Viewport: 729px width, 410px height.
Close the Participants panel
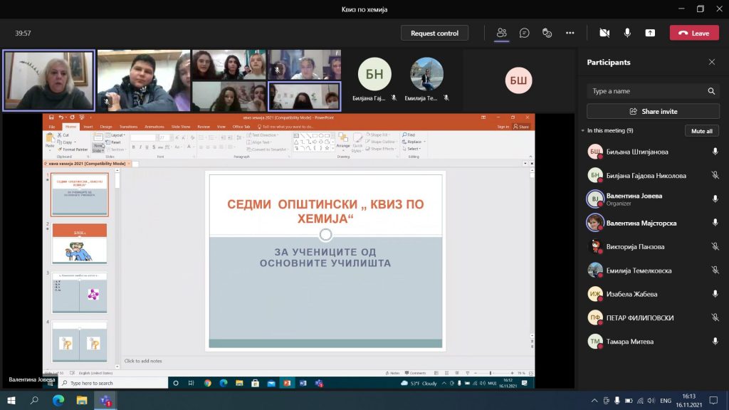pos(711,63)
